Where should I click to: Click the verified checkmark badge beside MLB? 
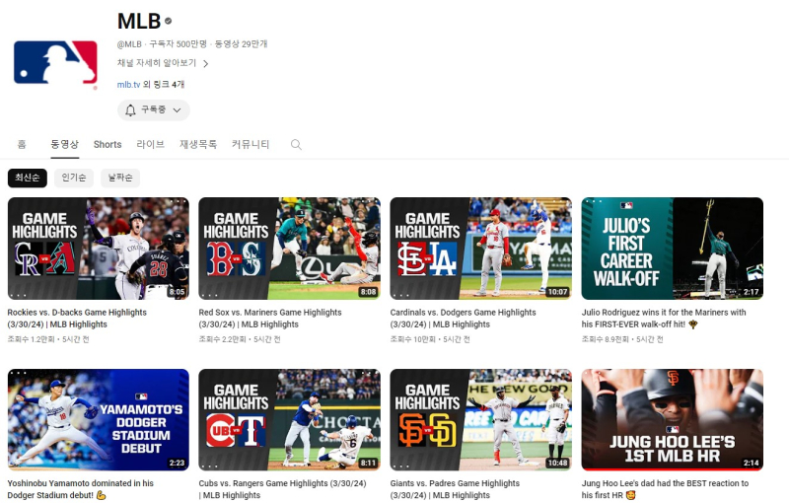[x=168, y=21]
